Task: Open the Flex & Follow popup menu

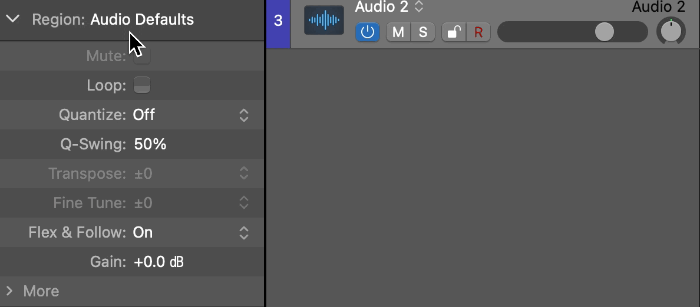Action: tap(244, 232)
